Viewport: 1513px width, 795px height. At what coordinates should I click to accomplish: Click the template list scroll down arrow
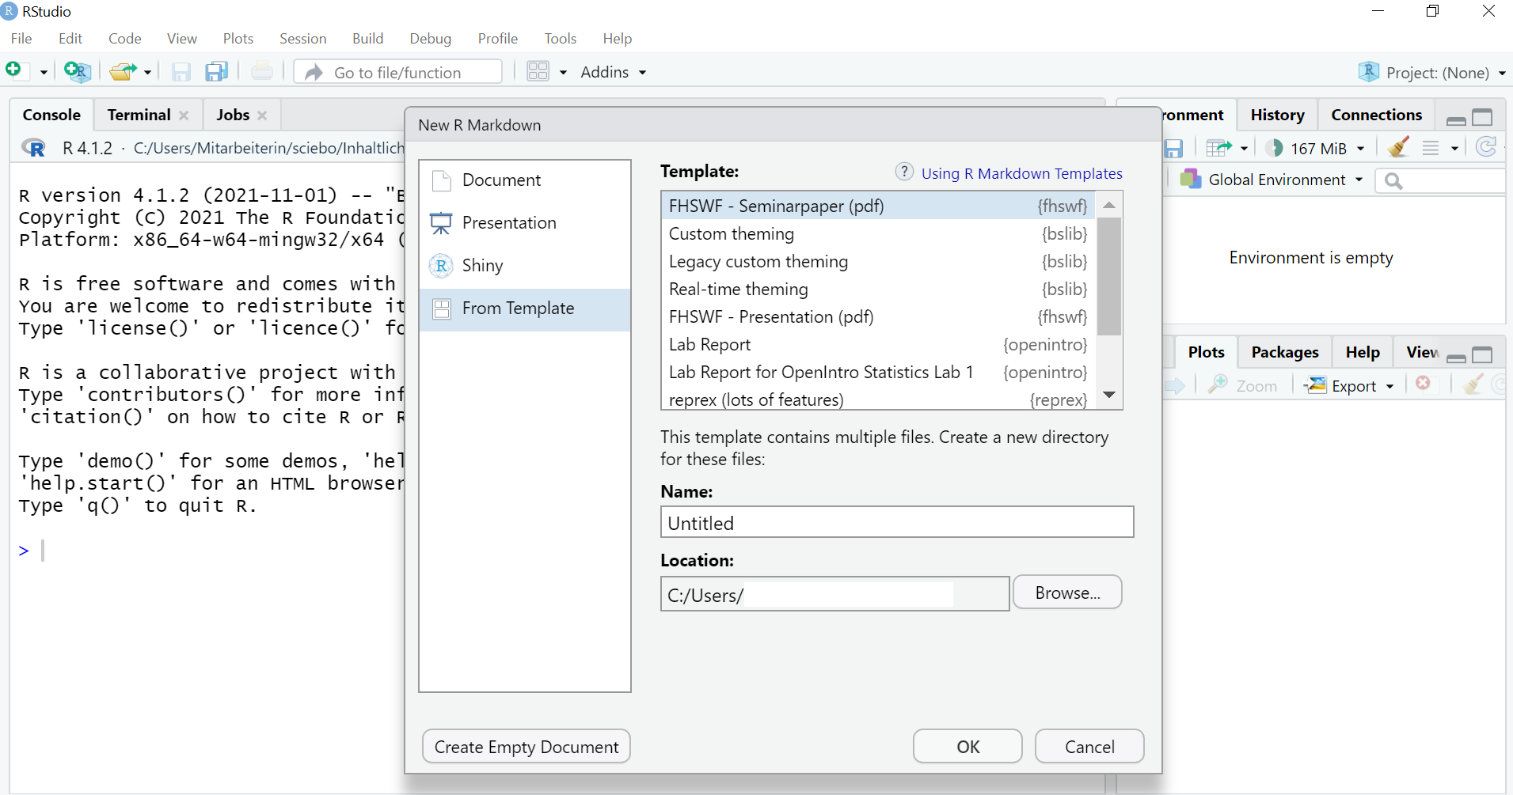1109,395
